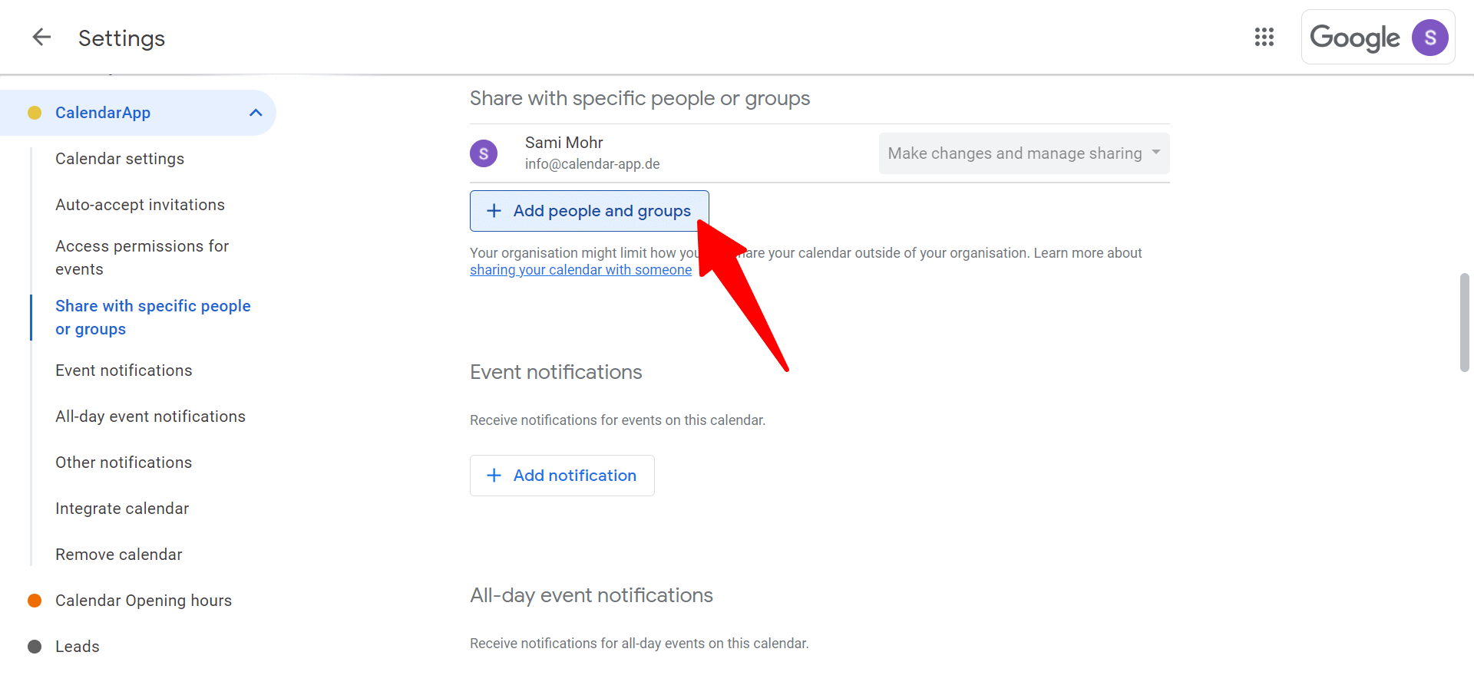Click the grey Leads color dot

pos(35,647)
